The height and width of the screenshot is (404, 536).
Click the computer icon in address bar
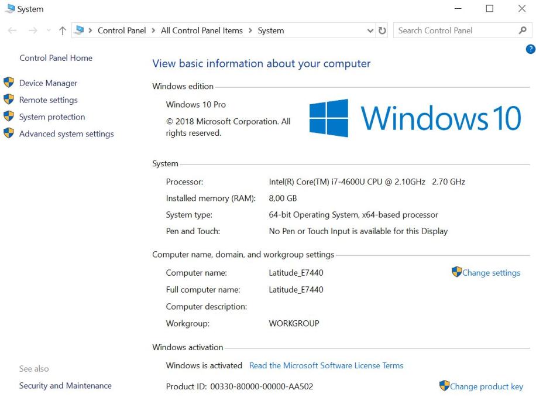click(x=79, y=30)
